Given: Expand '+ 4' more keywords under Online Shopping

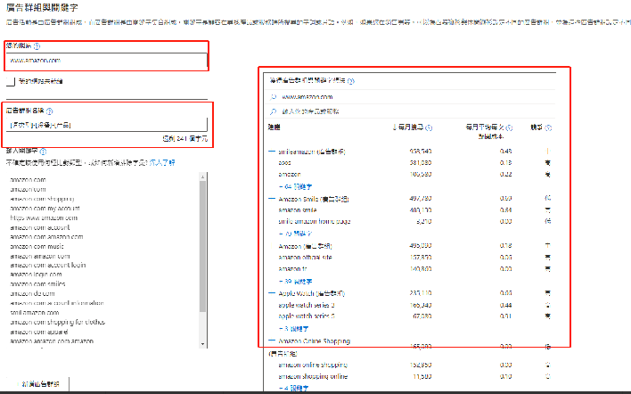Looking at the screenshot, I should point(294,388).
